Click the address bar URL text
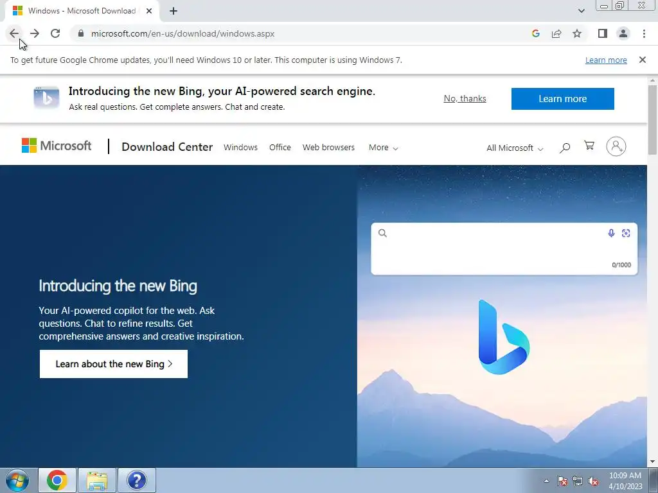Screen dimensions: 658x493 pyautogui.click(x=182, y=33)
